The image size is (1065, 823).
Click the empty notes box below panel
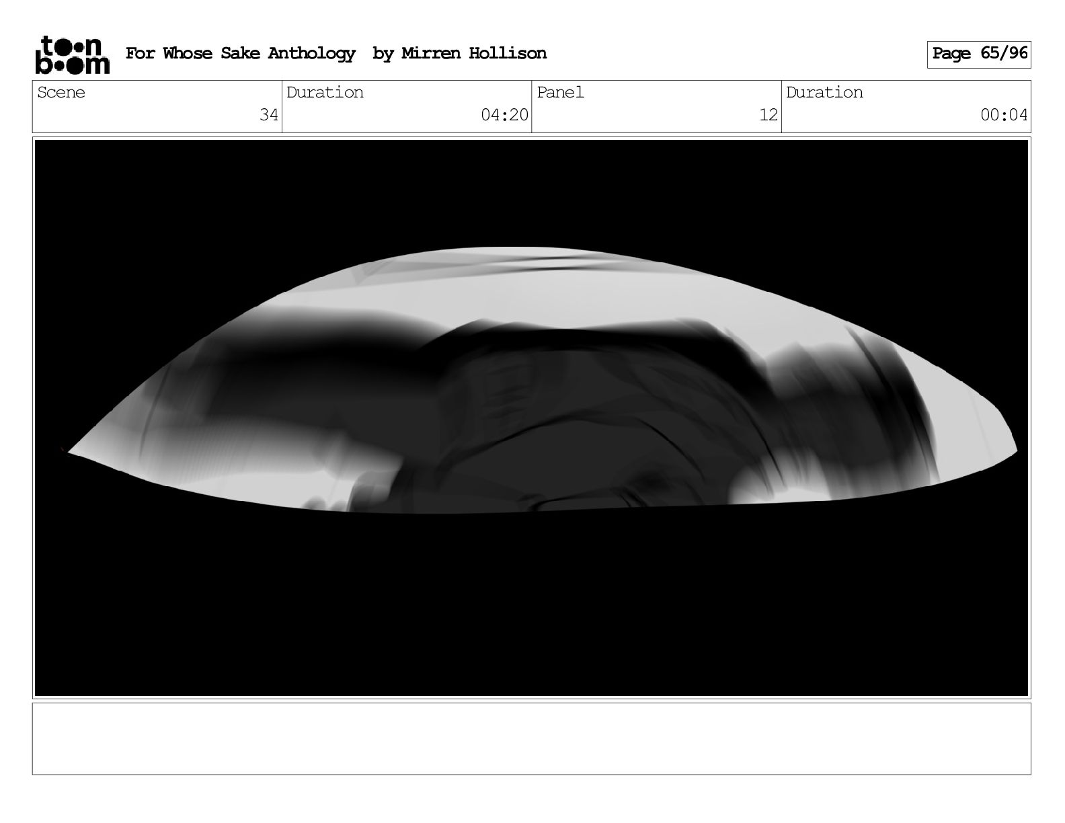coord(532,739)
